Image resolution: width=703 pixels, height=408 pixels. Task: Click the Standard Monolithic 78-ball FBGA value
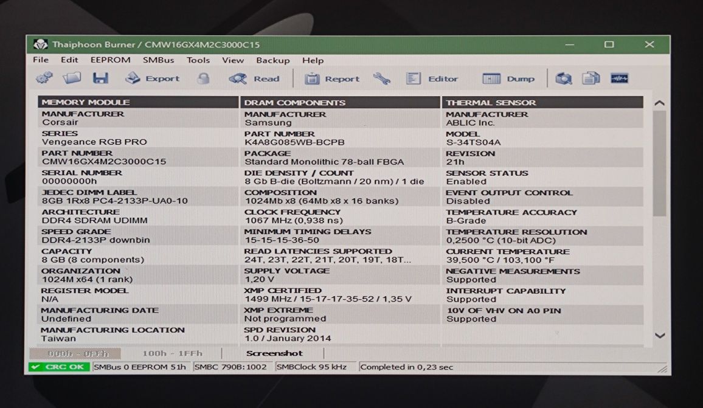point(324,162)
